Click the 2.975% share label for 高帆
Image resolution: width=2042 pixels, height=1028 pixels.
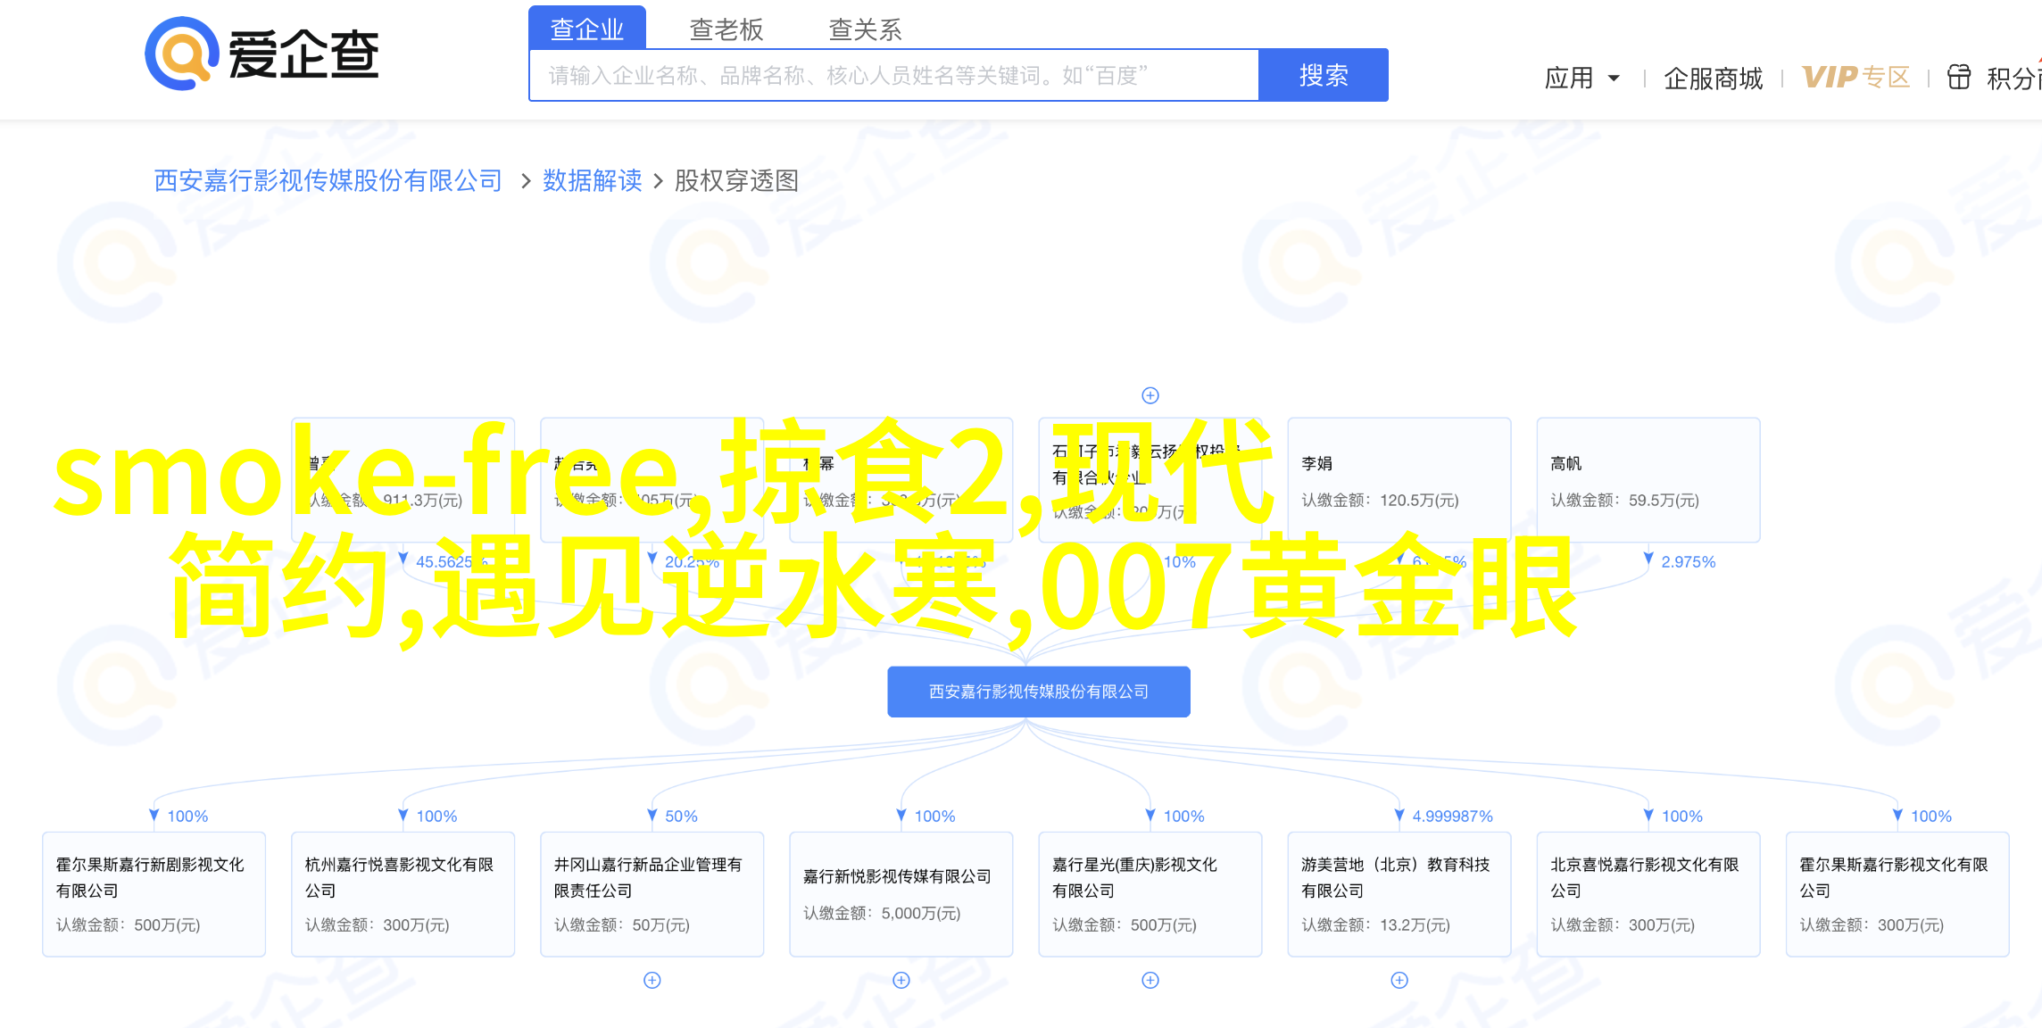click(x=1688, y=562)
